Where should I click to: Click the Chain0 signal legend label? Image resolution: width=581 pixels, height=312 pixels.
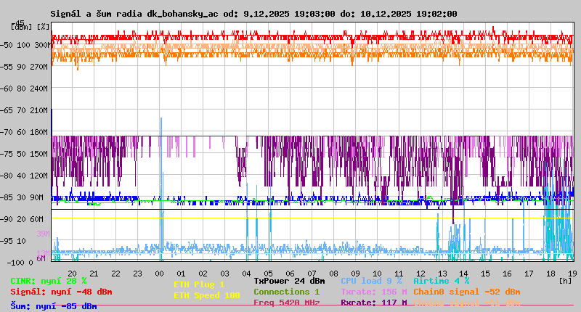(x=467, y=292)
